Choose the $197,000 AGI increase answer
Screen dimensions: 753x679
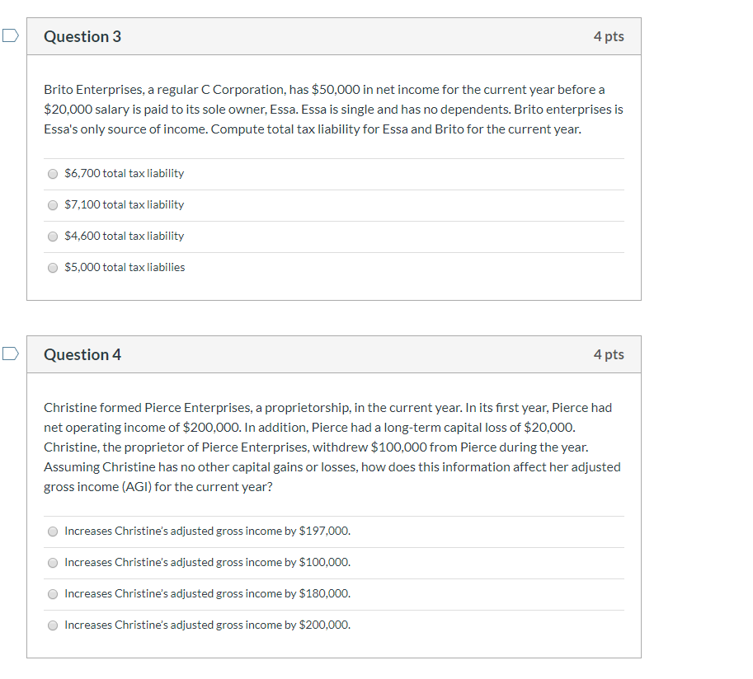tap(53, 531)
